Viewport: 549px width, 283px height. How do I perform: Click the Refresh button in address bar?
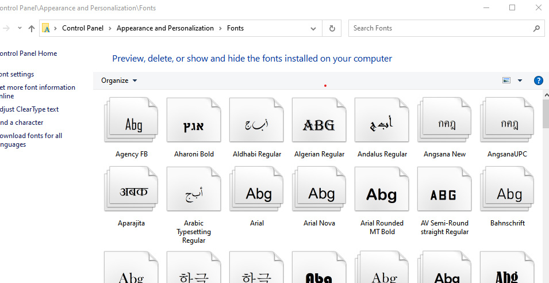[x=332, y=28]
